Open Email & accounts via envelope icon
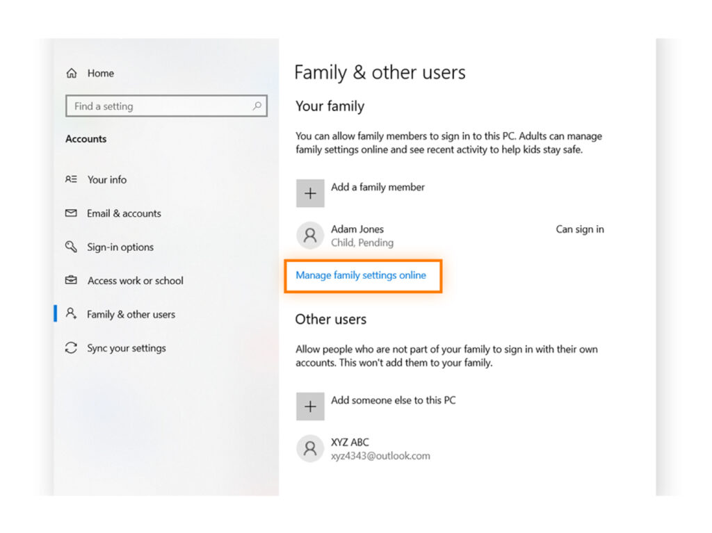Viewport: 712px width, 533px height. (x=72, y=213)
